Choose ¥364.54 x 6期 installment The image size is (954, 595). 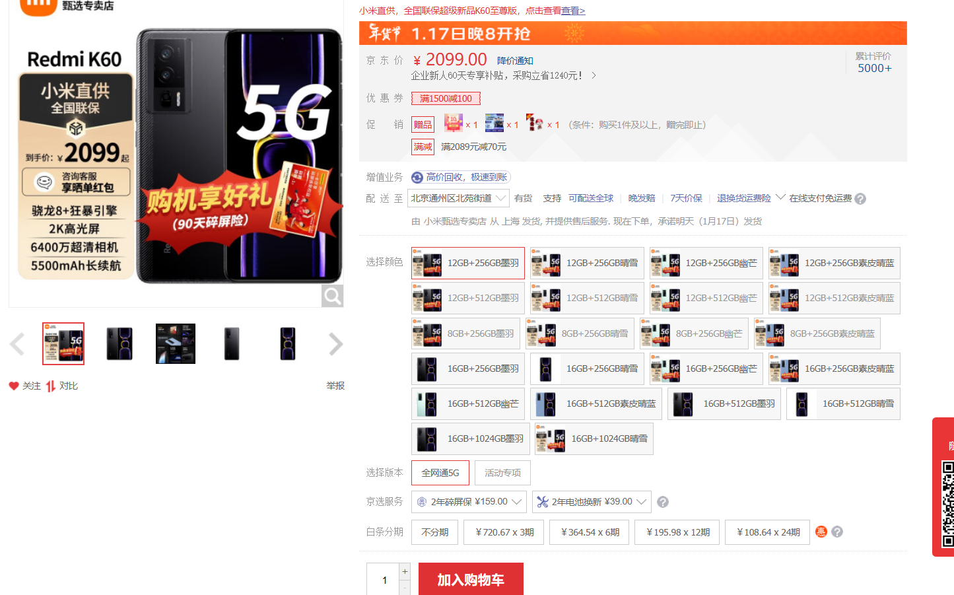(590, 532)
